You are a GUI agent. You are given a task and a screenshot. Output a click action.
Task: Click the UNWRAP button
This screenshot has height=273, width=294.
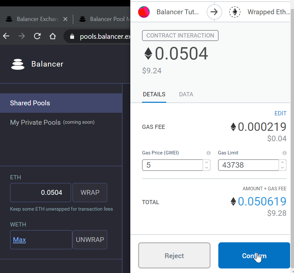click(90, 240)
